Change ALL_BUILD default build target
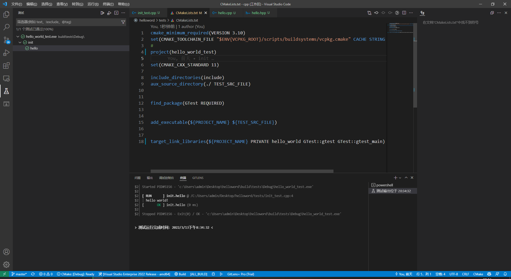The height and width of the screenshot is (279, 511). point(199,274)
